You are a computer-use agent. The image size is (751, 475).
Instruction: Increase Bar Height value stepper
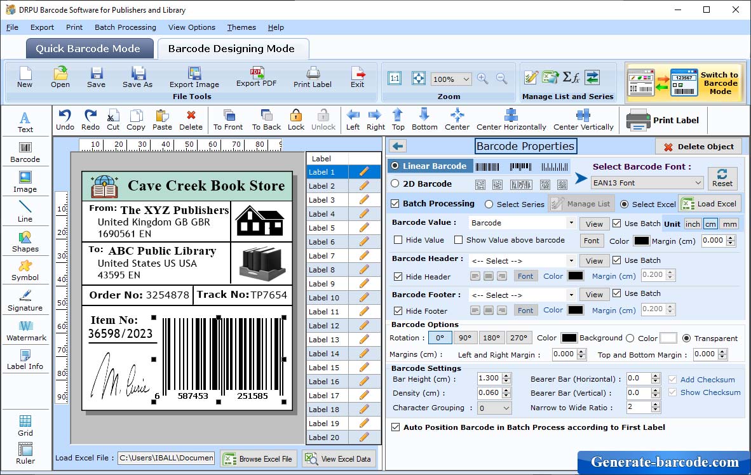507,375
